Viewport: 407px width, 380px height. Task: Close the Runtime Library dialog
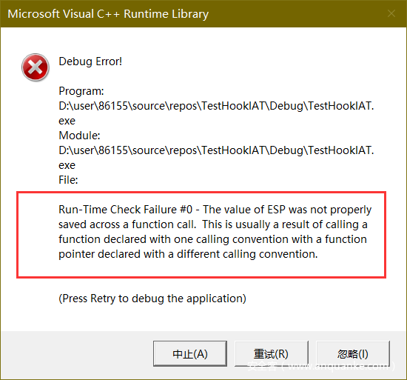pyautogui.click(x=391, y=13)
